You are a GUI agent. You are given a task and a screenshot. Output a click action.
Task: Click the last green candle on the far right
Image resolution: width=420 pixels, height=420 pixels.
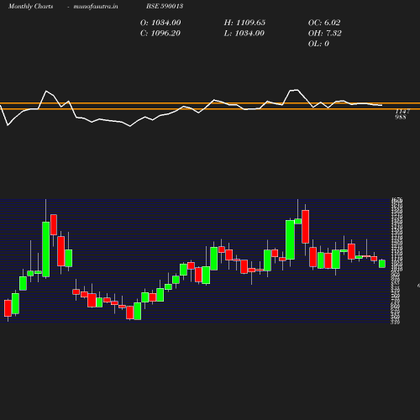(x=382, y=264)
